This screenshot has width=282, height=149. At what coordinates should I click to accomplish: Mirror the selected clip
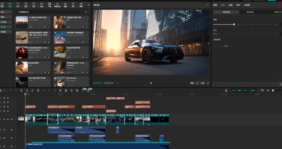coord(66,90)
